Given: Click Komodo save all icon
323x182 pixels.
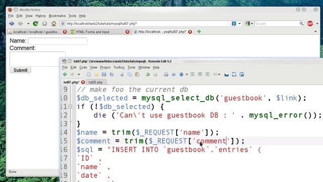Looking at the screenshot, I should click(112, 74).
